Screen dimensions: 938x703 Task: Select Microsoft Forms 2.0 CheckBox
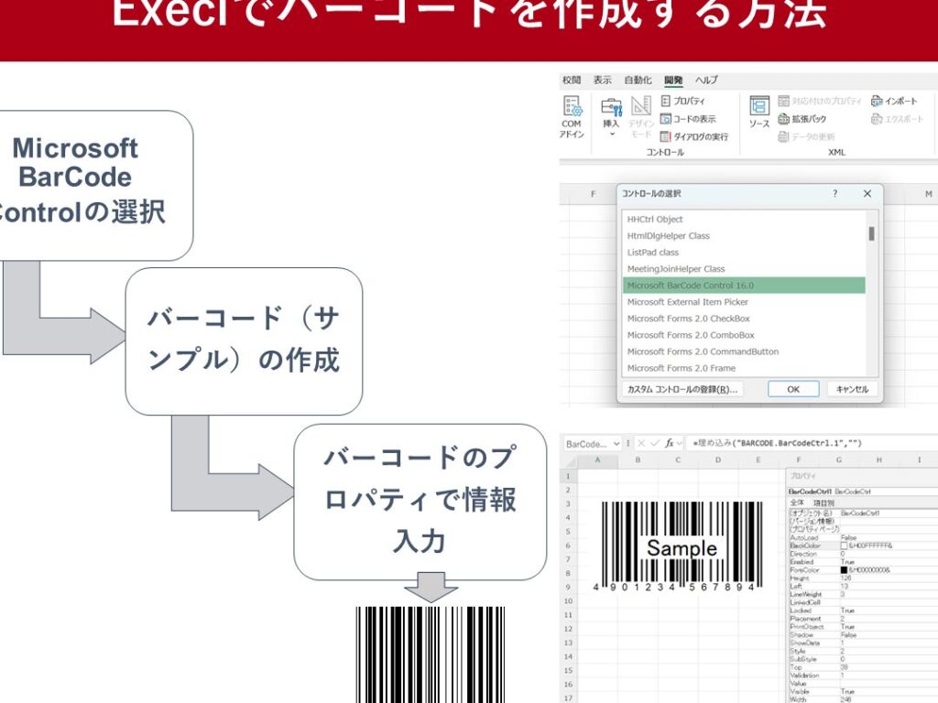[744, 319]
